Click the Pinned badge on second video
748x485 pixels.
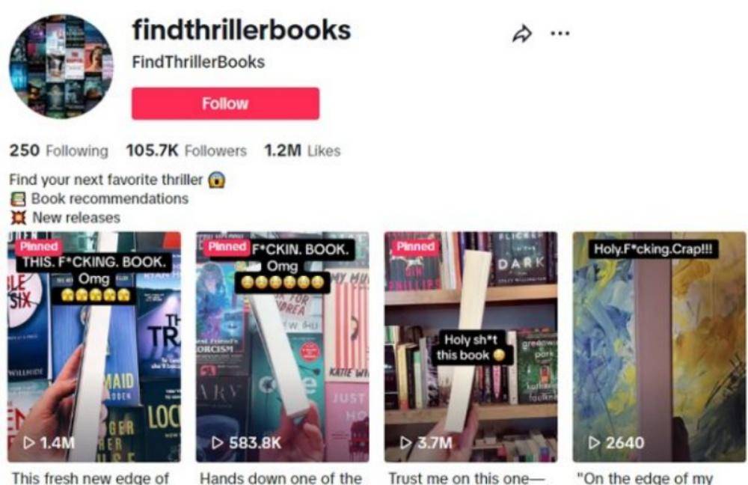point(227,247)
